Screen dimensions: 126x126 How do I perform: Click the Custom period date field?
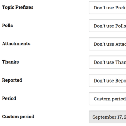point(107,117)
